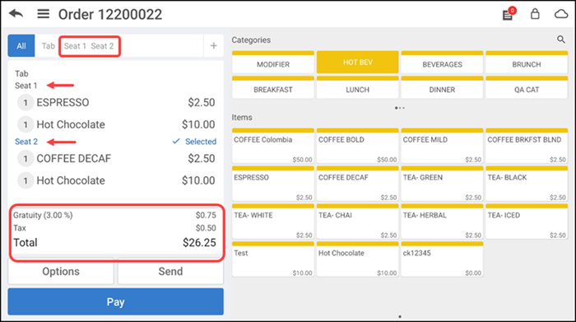Select the COFFEE DECAF order line
The height and width of the screenshot is (322, 576).
click(x=116, y=158)
